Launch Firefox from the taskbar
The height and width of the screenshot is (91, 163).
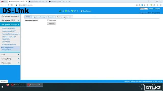click(x=8, y=85)
